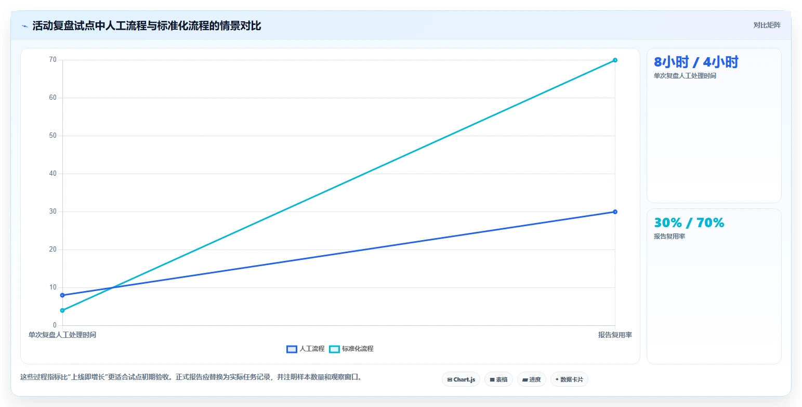Viewport: 802px width, 407px height.
Task: Toggle the 人工流程 legend item
Action: pos(306,349)
